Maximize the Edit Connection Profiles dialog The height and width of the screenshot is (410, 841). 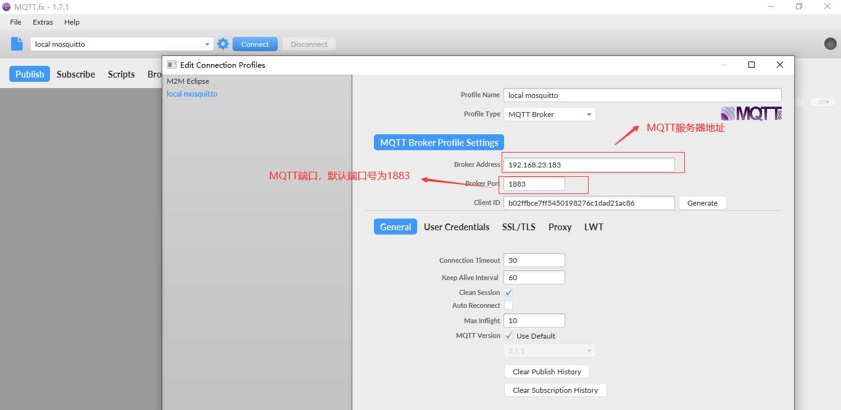click(752, 65)
